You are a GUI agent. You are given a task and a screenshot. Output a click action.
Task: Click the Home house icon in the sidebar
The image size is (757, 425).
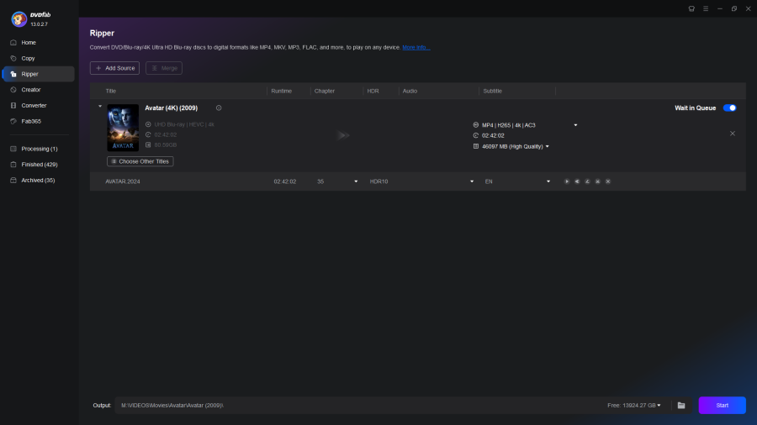13,42
